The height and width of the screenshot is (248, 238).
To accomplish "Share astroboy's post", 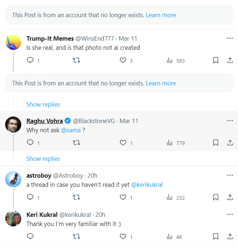I will [x=230, y=197].
